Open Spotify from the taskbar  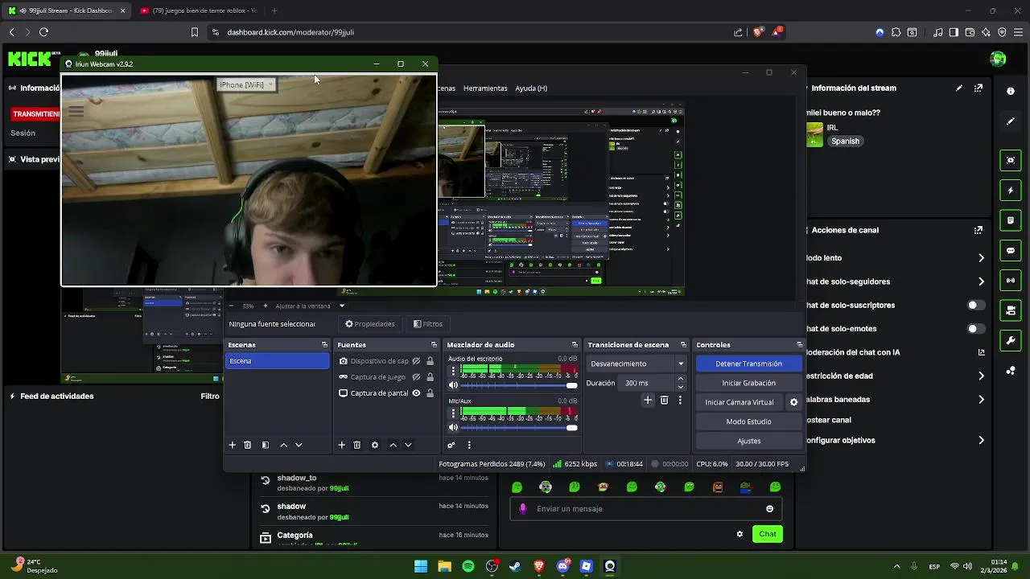coord(468,566)
